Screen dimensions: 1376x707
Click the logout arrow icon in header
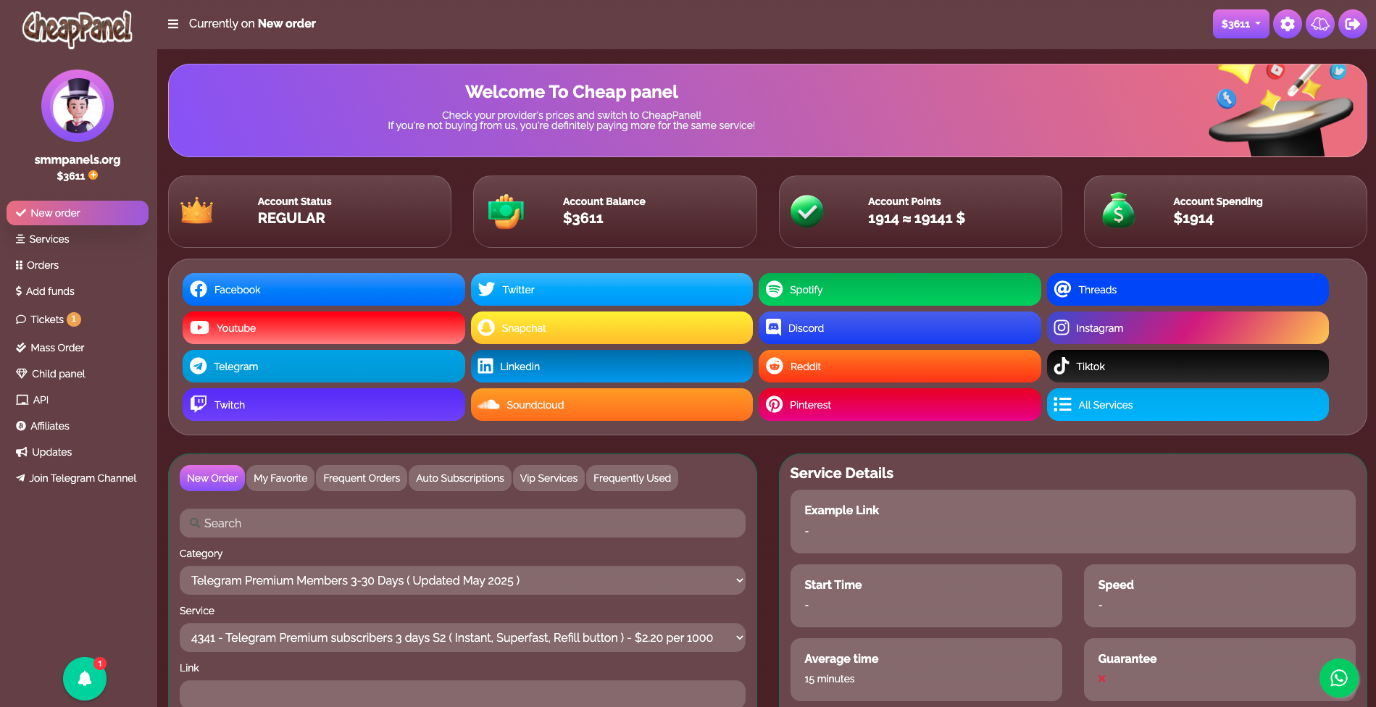click(x=1352, y=24)
